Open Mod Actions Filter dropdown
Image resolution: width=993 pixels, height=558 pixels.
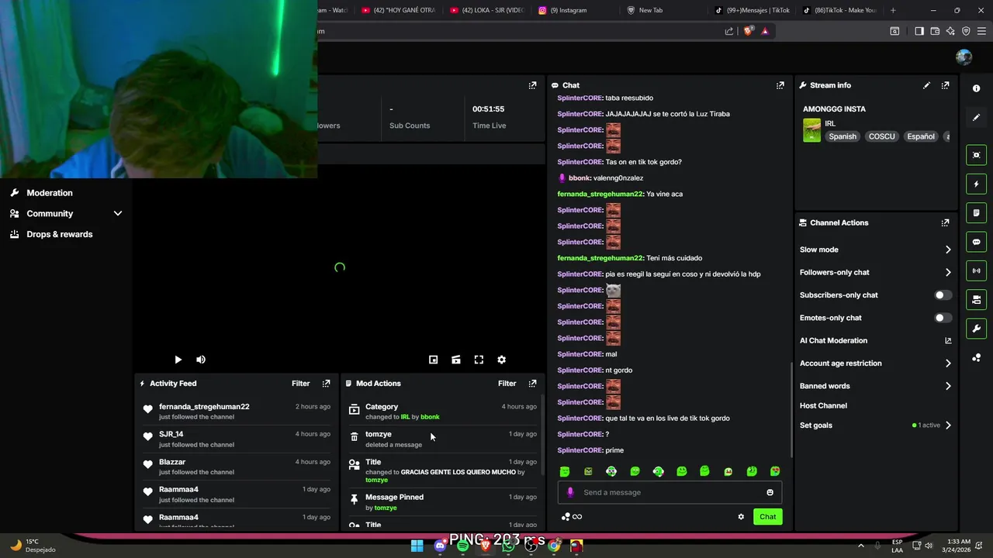click(507, 383)
